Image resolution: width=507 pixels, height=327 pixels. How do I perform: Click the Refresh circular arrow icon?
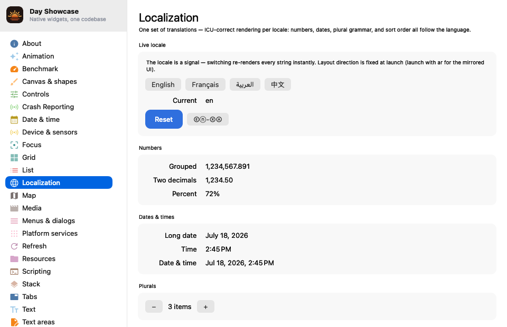(14, 246)
